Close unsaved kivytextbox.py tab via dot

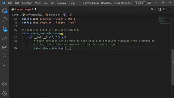(35, 9)
